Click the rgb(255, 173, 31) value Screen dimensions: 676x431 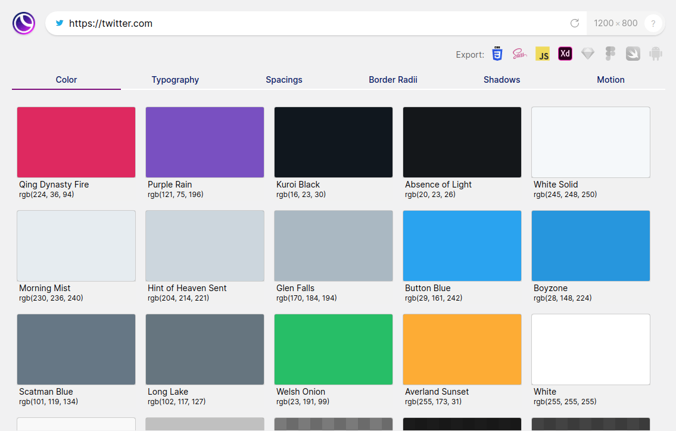(433, 401)
